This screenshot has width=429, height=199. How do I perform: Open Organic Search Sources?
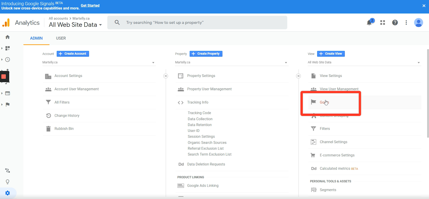click(x=207, y=142)
